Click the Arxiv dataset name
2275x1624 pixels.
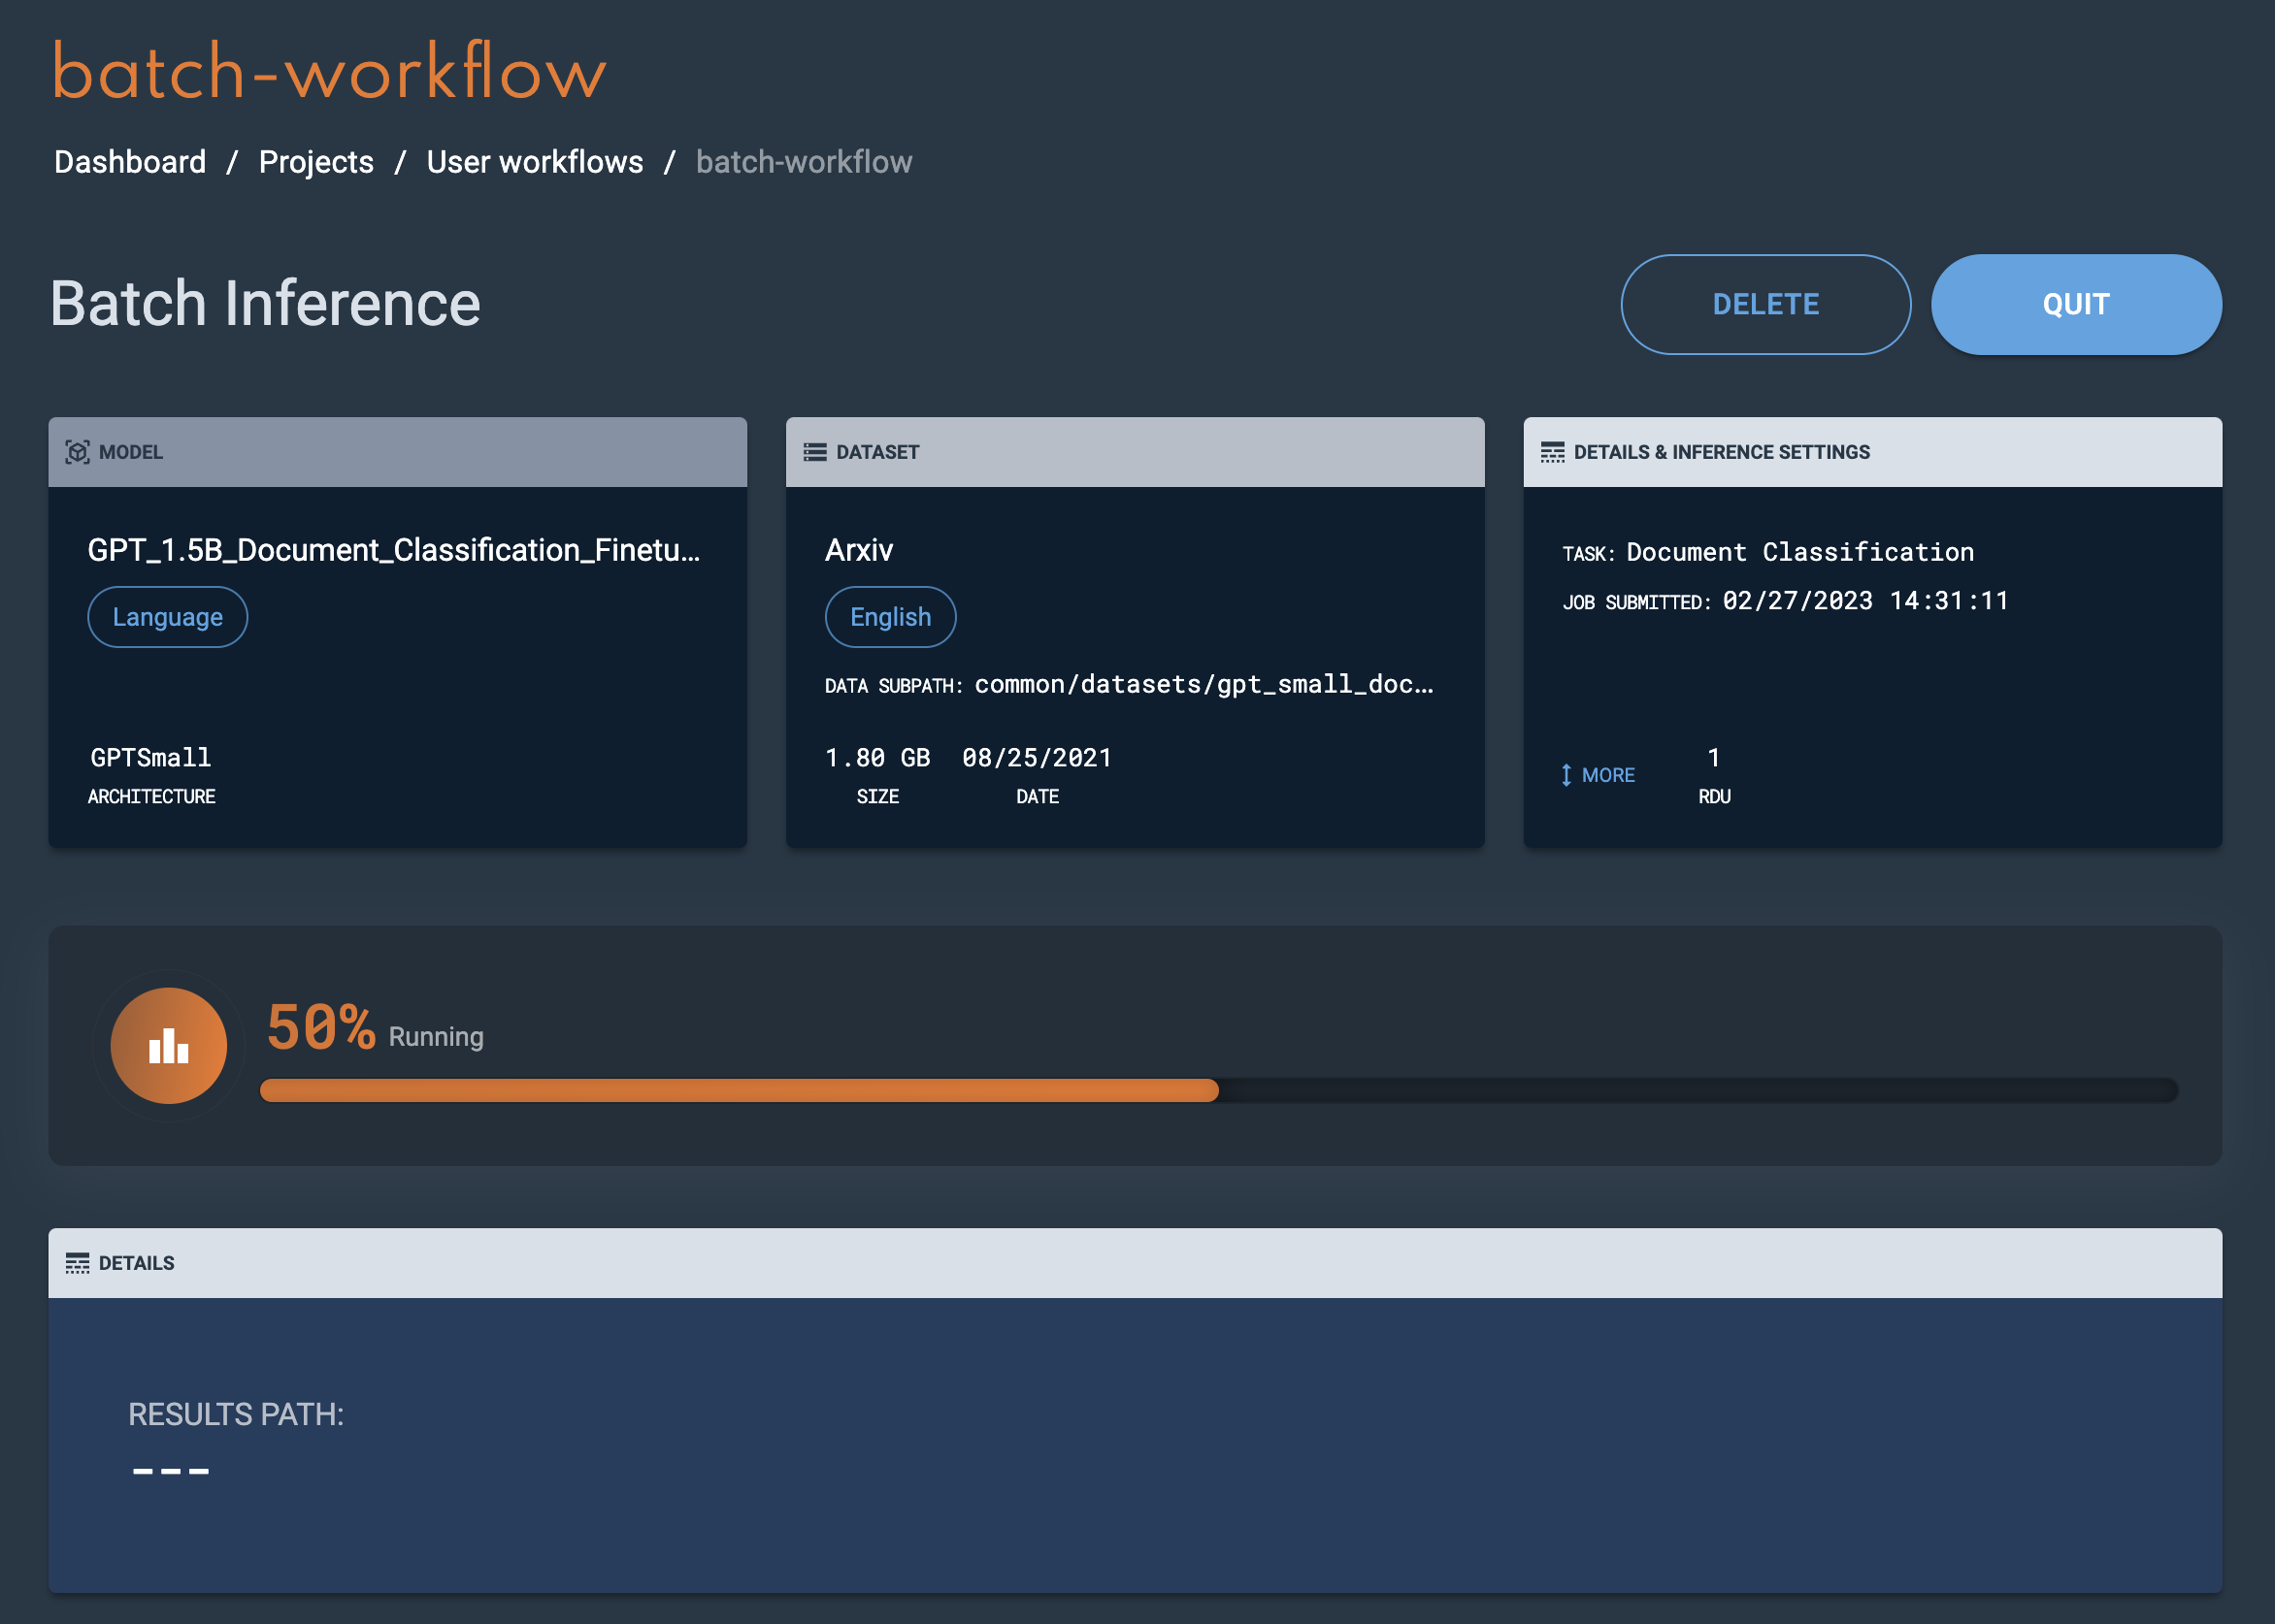(x=858, y=550)
